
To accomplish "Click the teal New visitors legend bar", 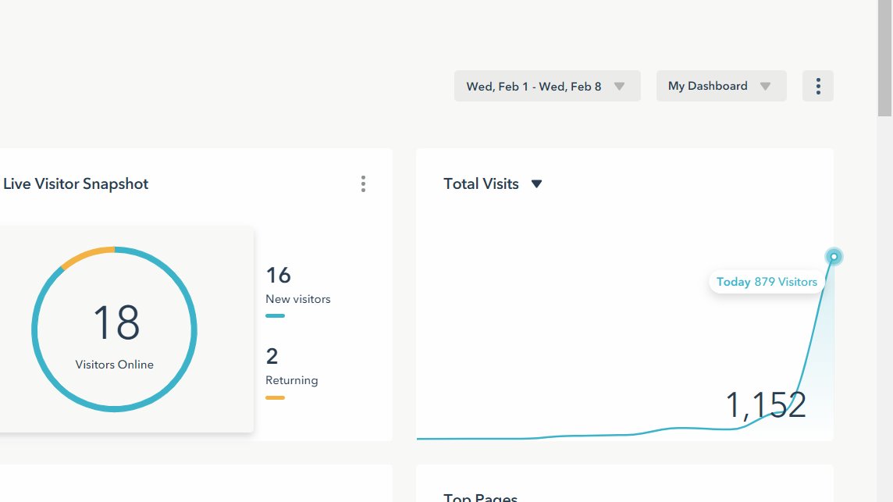I will (275, 315).
